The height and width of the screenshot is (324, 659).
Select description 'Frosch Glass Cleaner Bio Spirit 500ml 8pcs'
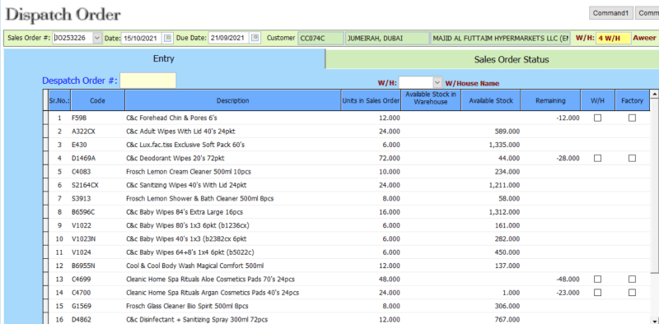[x=187, y=306]
